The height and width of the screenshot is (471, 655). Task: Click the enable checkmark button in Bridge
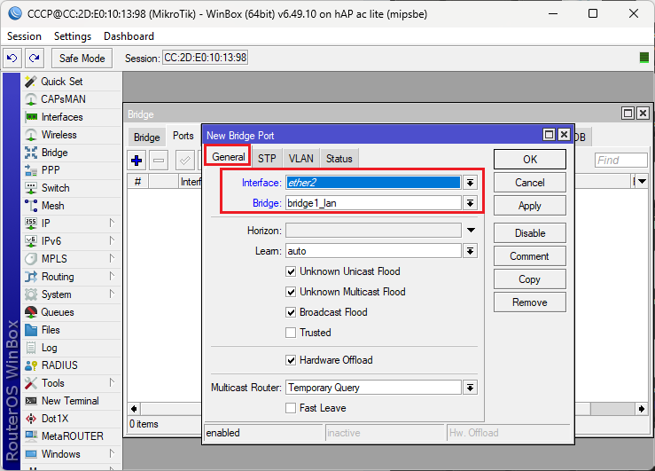184,161
